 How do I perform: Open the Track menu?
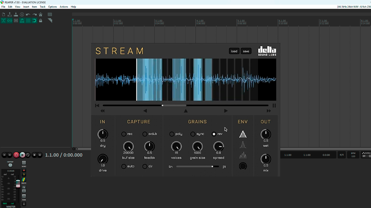pyautogui.click(x=43, y=7)
